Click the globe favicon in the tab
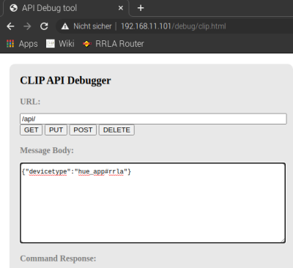This screenshot has width=293, height=268. coord(14,8)
